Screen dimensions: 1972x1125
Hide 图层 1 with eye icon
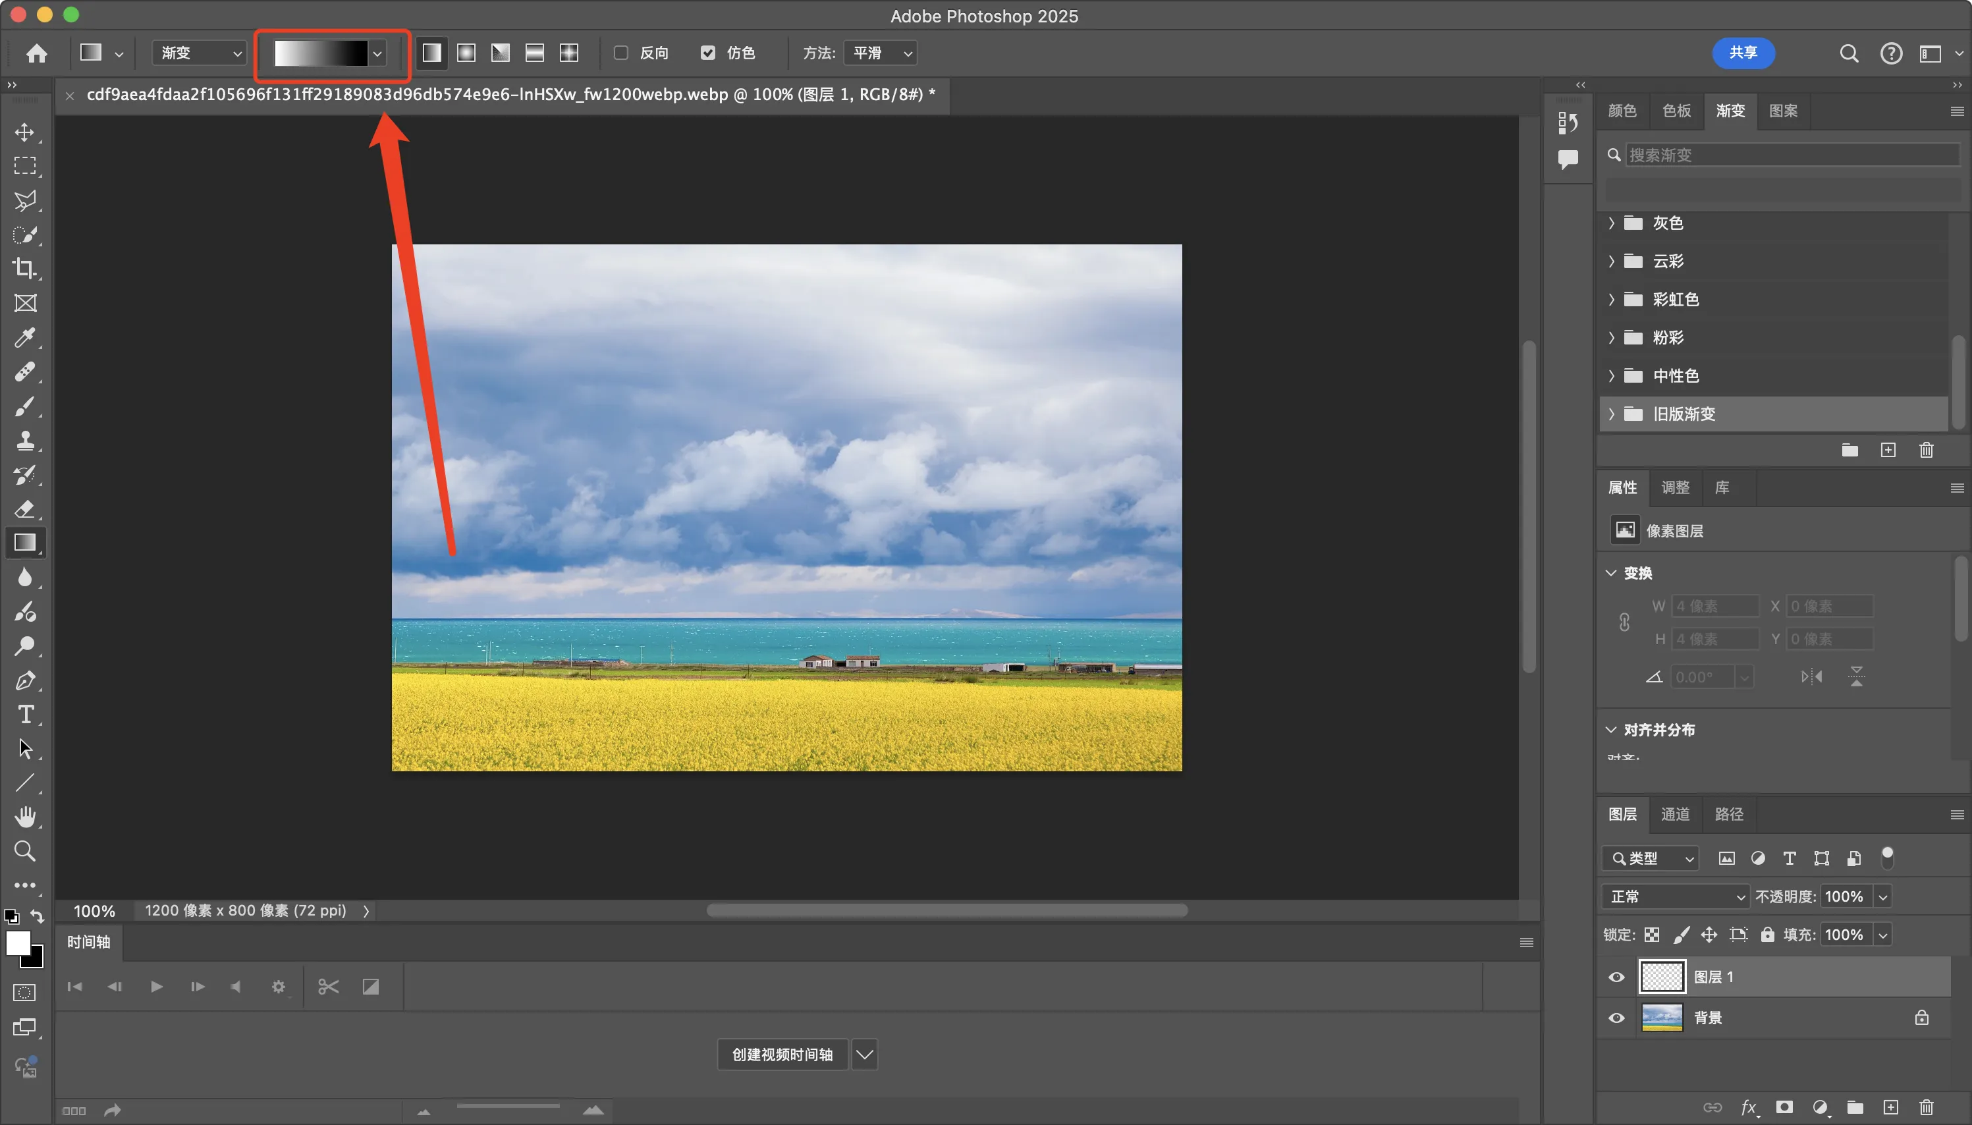1616,977
